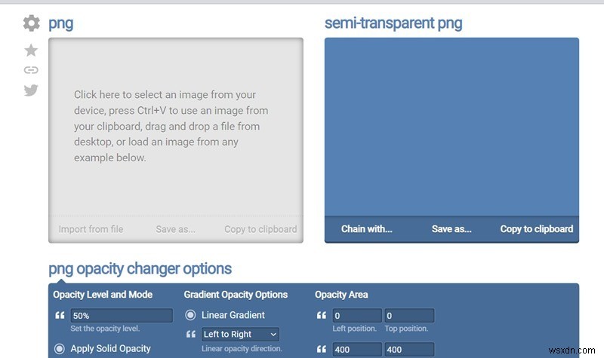The width and height of the screenshot is (604, 358).
Task: Click Import from file
Action: tap(91, 229)
